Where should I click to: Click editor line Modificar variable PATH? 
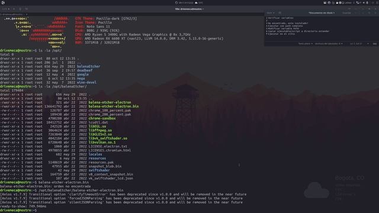[x=283, y=28]
